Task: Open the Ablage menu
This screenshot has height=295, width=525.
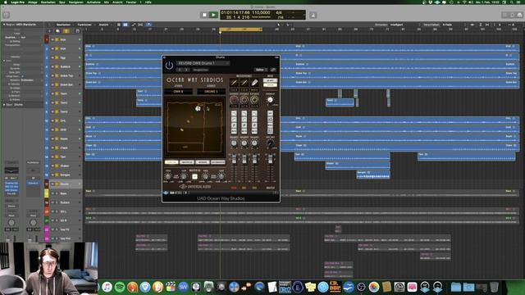Action: pos(33,2)
